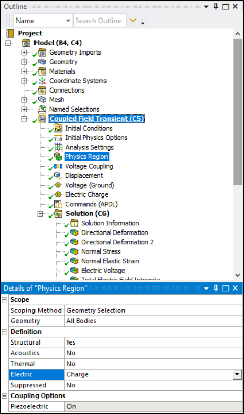Viewport: 244px width, 414px height.
Task: Expand the Named Selections node
Action: point(24,110)
